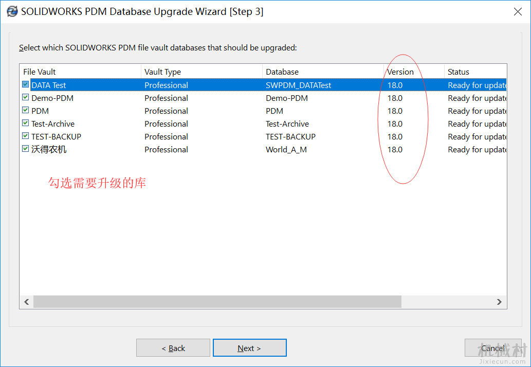Click the SOLIDWORKS PDM wizard title icon
The height and width of the screenshot is (367, 531).
12,11
